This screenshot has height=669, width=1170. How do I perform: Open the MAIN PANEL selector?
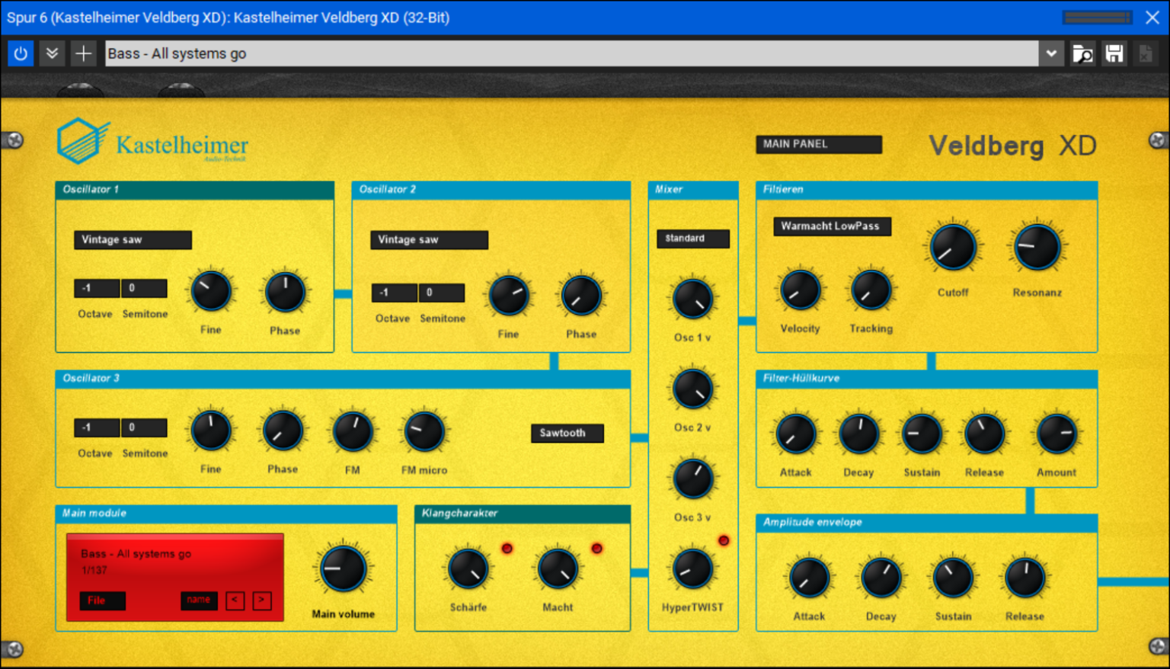pos(819,144)
